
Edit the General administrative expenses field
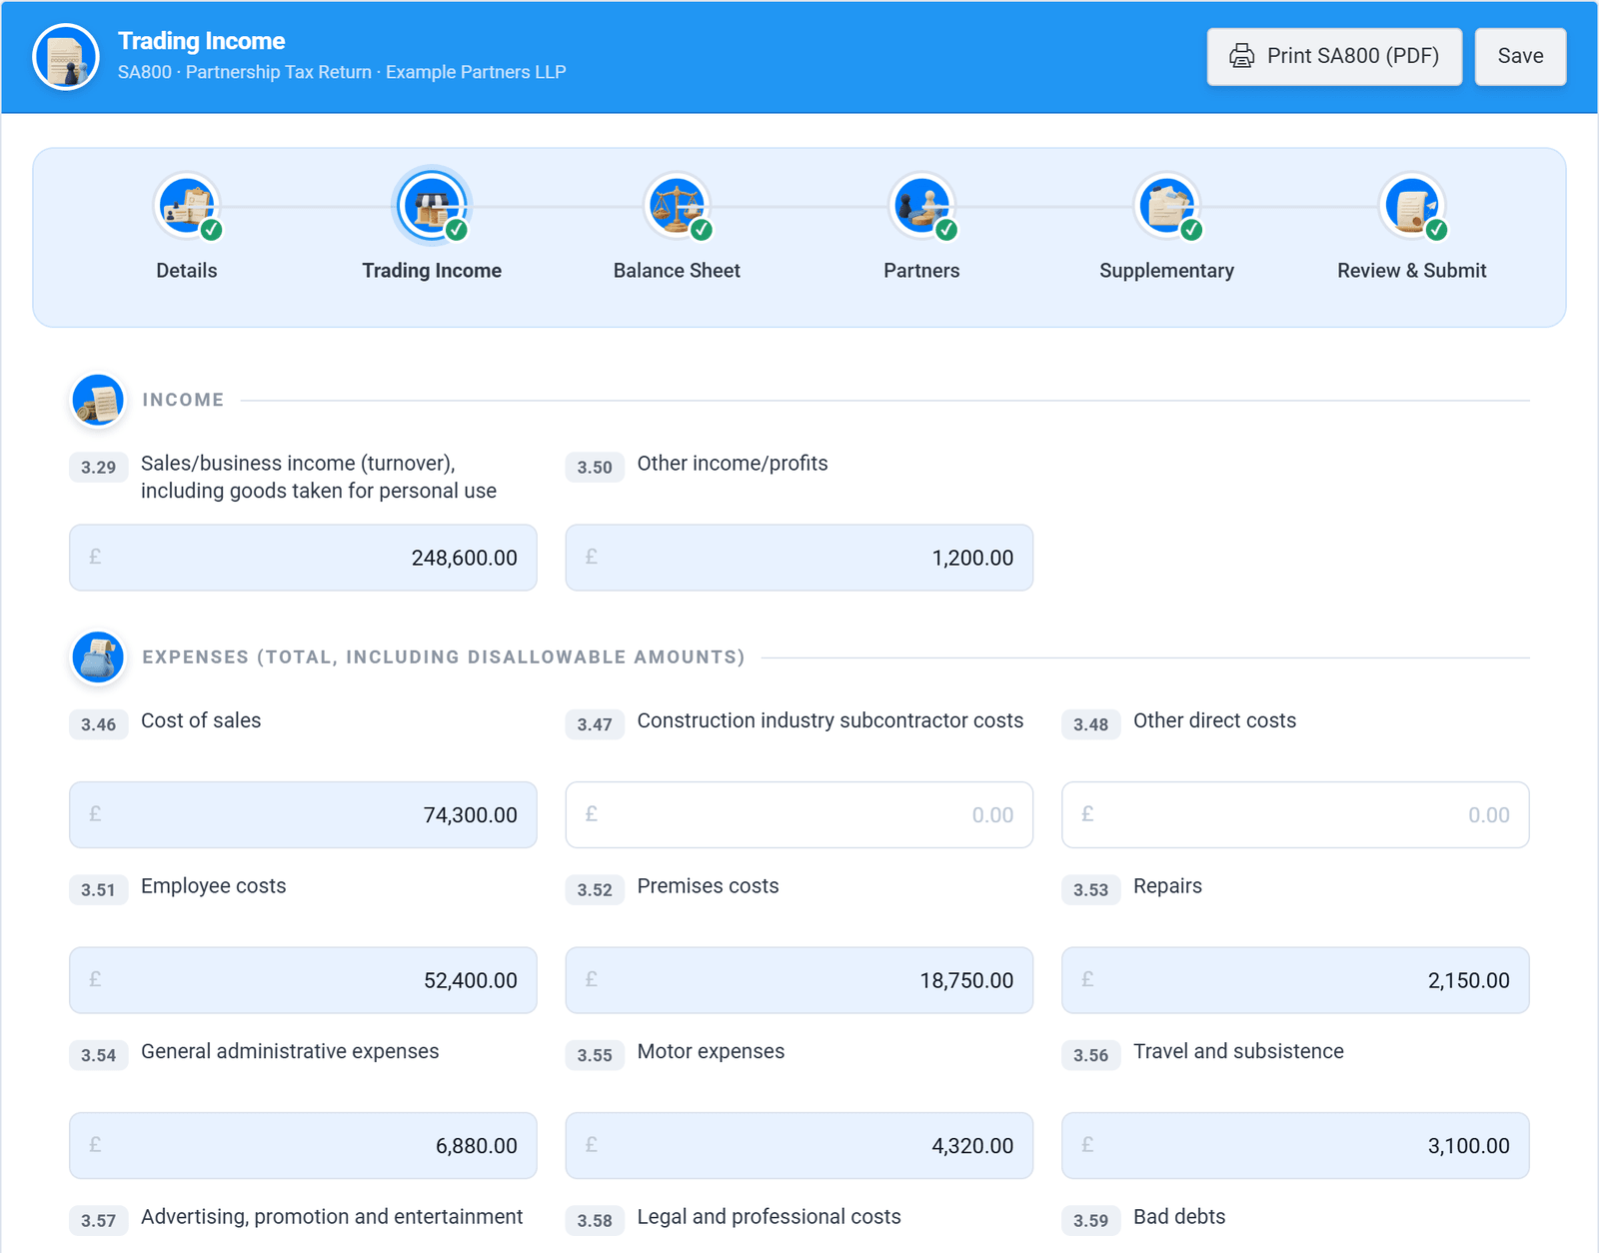[303, 1146]
